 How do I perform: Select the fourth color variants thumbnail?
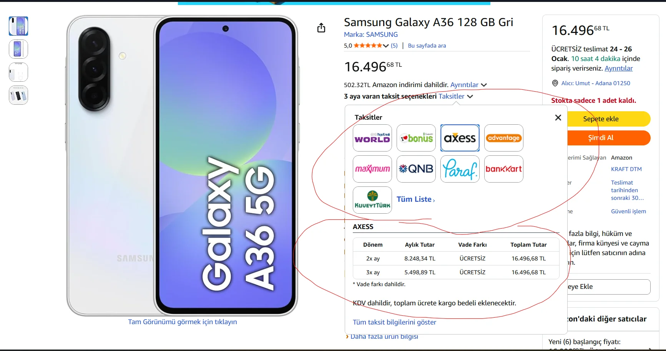18,95
